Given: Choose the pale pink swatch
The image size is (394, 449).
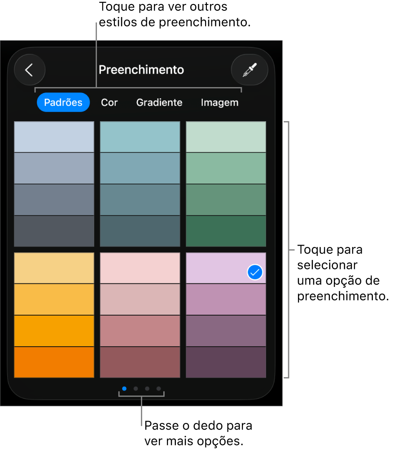Looking at the screenshot, I should click(x=140, y=268).
